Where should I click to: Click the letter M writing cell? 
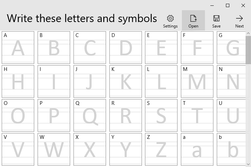coord(197,81)
